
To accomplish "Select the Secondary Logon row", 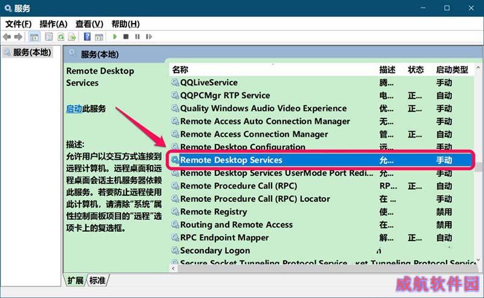I will pos(322,250).
